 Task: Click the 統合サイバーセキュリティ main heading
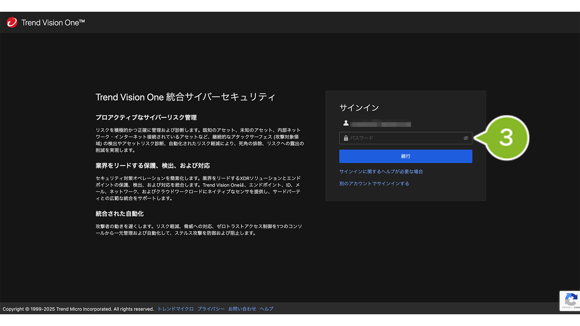(x=185, y=97)
